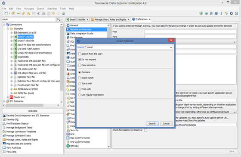This screenshot has width=241, height=157.
Task: Click the connections tree vertical scrollbar
Action: (x=61, y=58)
